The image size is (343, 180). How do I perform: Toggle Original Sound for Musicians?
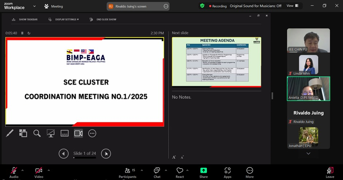[255, 6]
